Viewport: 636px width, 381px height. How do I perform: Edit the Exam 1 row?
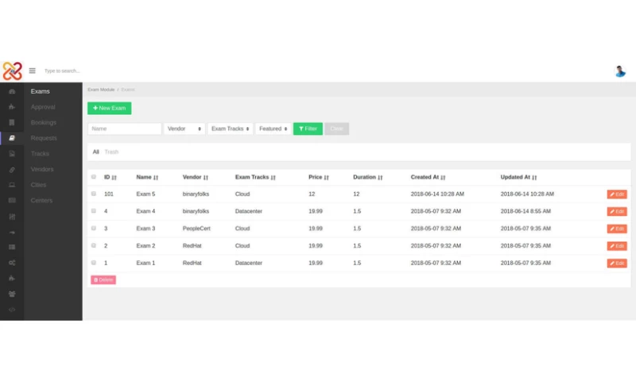pyautogui.click(x=617, y=264)
